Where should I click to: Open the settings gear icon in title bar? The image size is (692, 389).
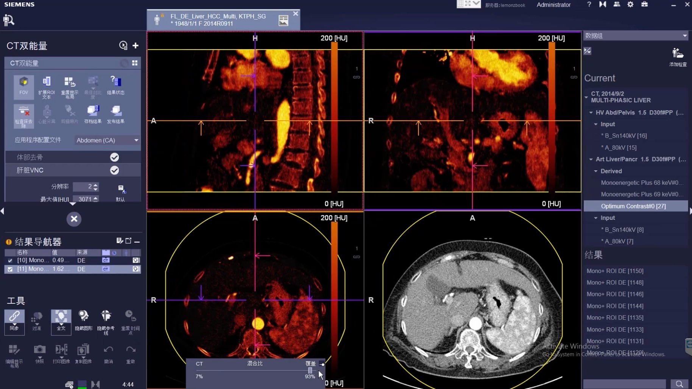tap(630, 5)
